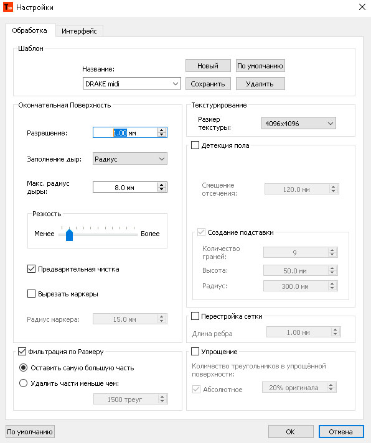Select Удалить части меньше чем radio button
The height and width of the screenshot is (443, 371).
tap(23, 383)
